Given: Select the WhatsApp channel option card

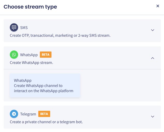Looking at the screenshot, I should coord(45,85).
